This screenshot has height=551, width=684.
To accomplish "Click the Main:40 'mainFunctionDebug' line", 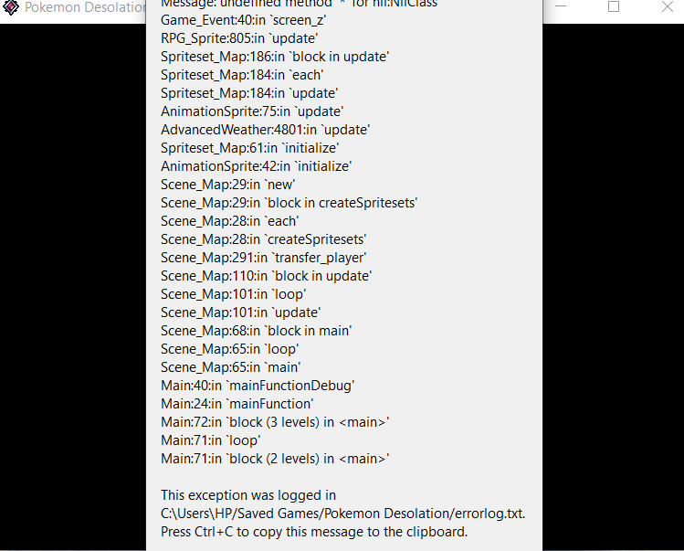I will coord(258,386).
